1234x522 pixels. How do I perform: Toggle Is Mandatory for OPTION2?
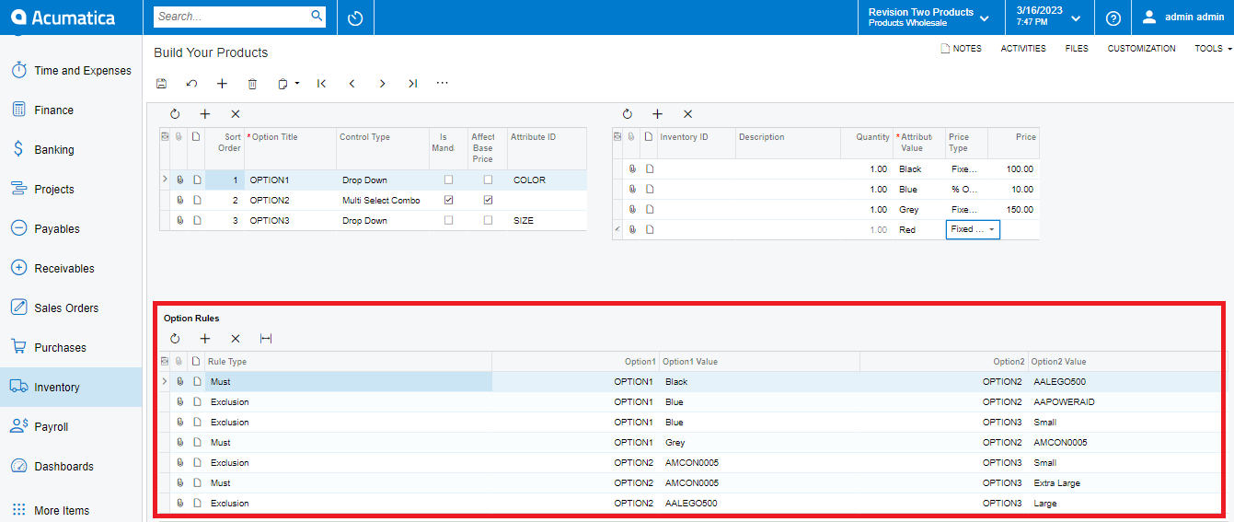click(448, 200)
